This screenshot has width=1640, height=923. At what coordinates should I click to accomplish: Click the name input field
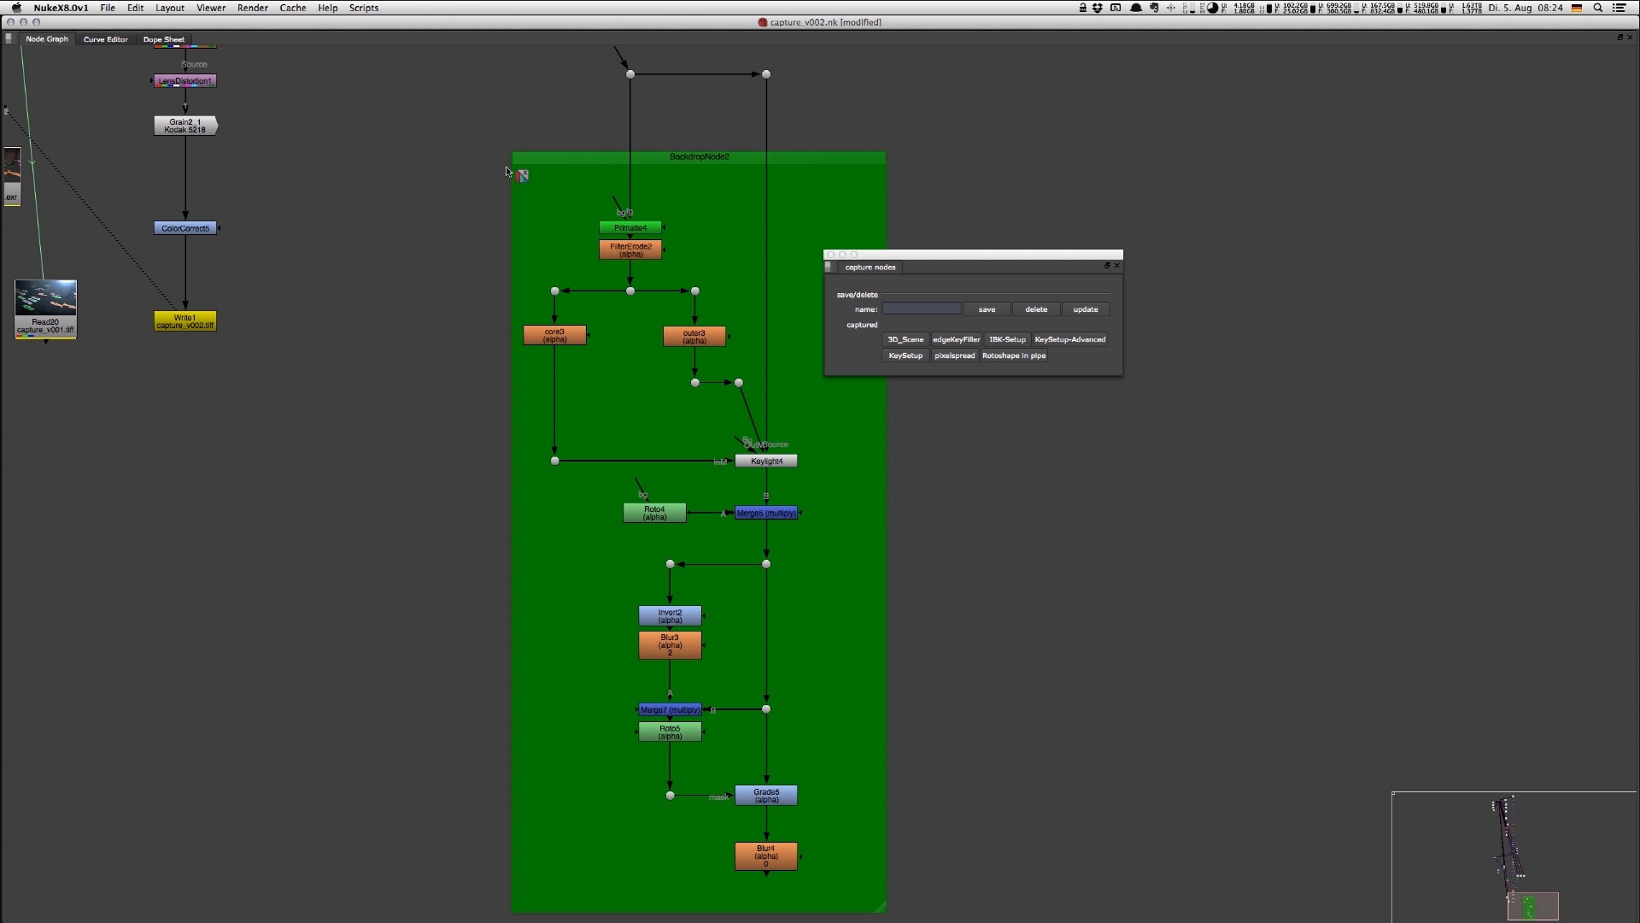tap(921, 309)
